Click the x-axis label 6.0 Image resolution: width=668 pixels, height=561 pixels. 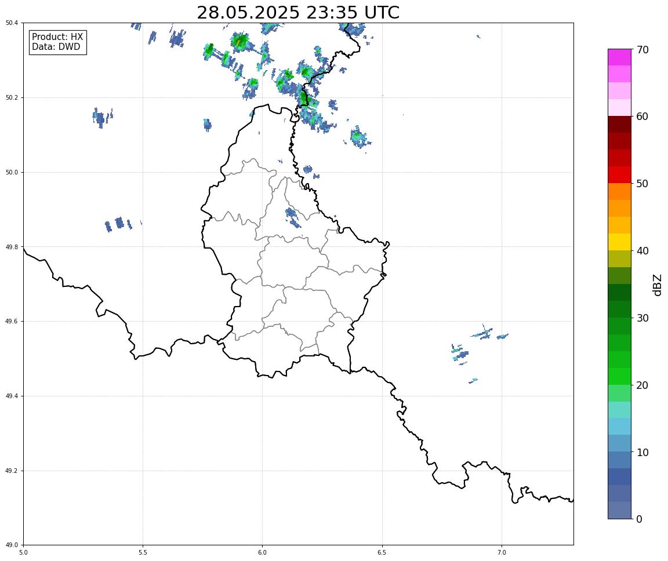pos(263,553)
